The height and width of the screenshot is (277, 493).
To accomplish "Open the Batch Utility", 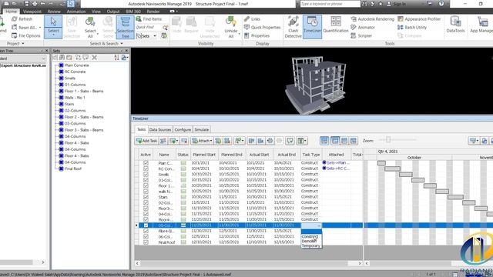I will pos(412,28).
